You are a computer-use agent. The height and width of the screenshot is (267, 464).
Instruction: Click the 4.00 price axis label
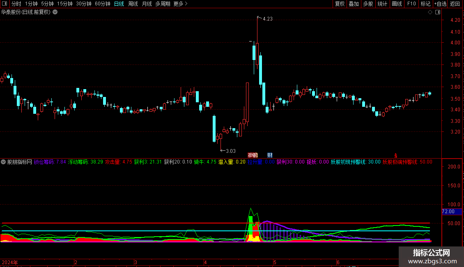(455, 43)
